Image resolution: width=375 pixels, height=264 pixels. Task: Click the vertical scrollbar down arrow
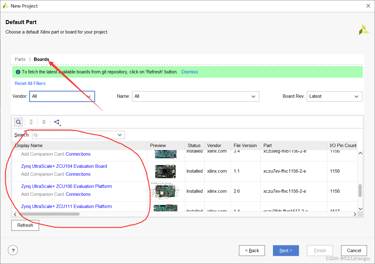(x=360, y=209)
